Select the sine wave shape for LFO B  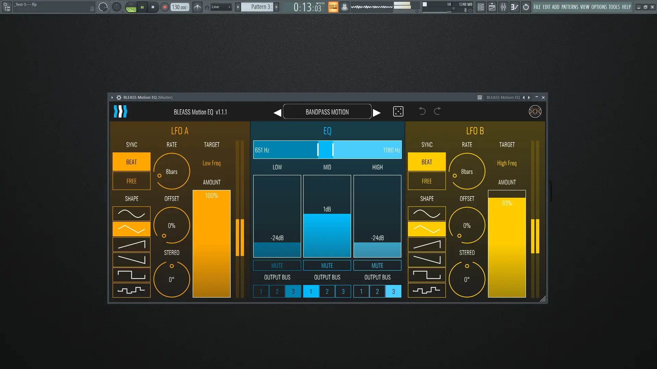[x=426, y=213]
